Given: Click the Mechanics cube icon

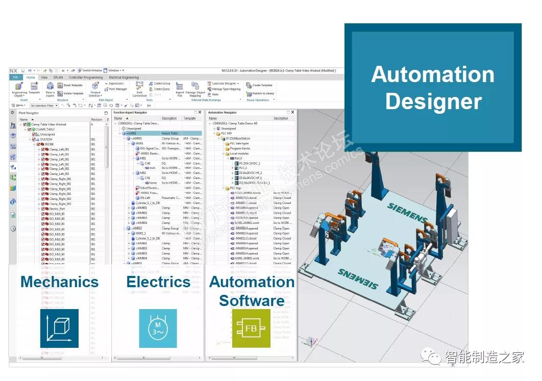Looking at the screenshot, I should click(x=59, y=328).
